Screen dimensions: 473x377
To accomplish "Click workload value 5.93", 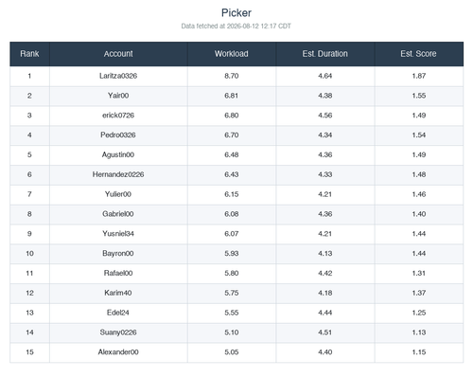I will tap(232, 254).
